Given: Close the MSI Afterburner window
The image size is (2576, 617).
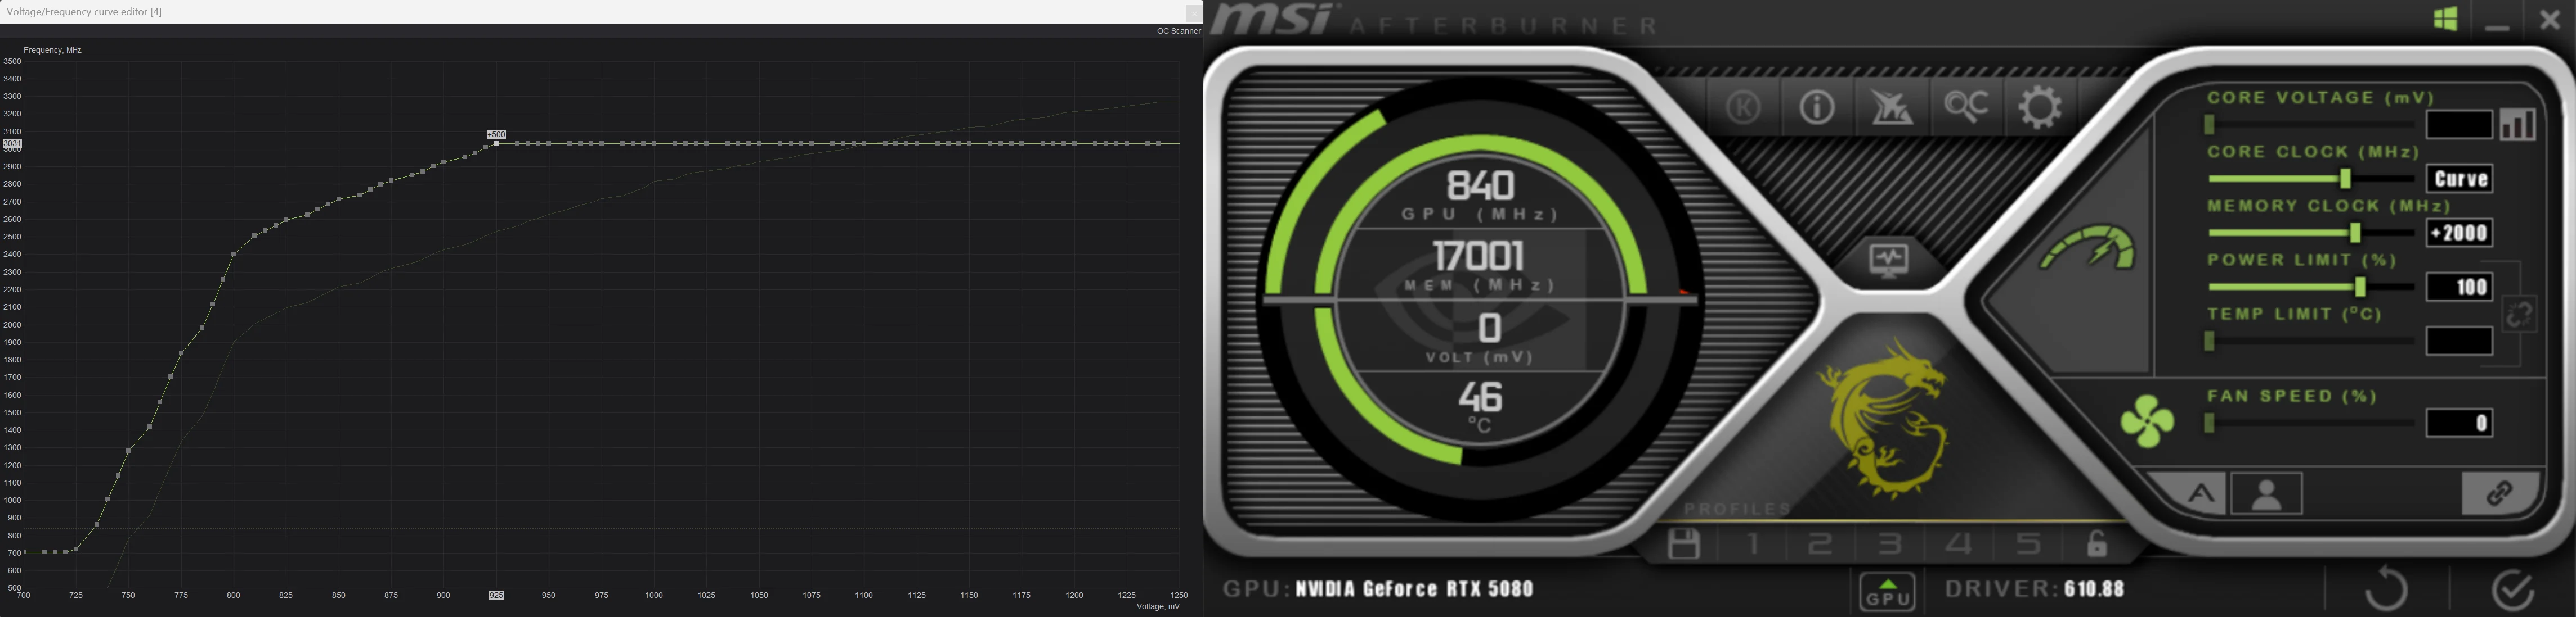Looking at the screenshot, I should (x=2550, y=20).
